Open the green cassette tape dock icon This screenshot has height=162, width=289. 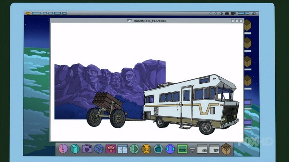pos(182,149)
